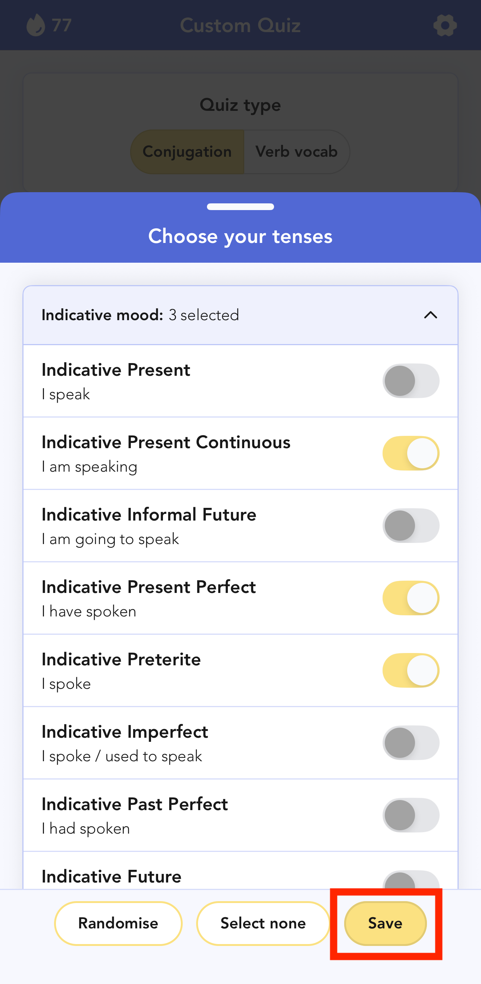481x984 pixels.
Task: Toggle the Indicative Future switch
Action: (x=411, y=880)
